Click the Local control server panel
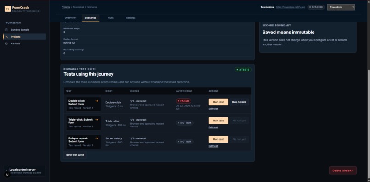The width and height of the screenshot is (370, 182). pos(24,171)
